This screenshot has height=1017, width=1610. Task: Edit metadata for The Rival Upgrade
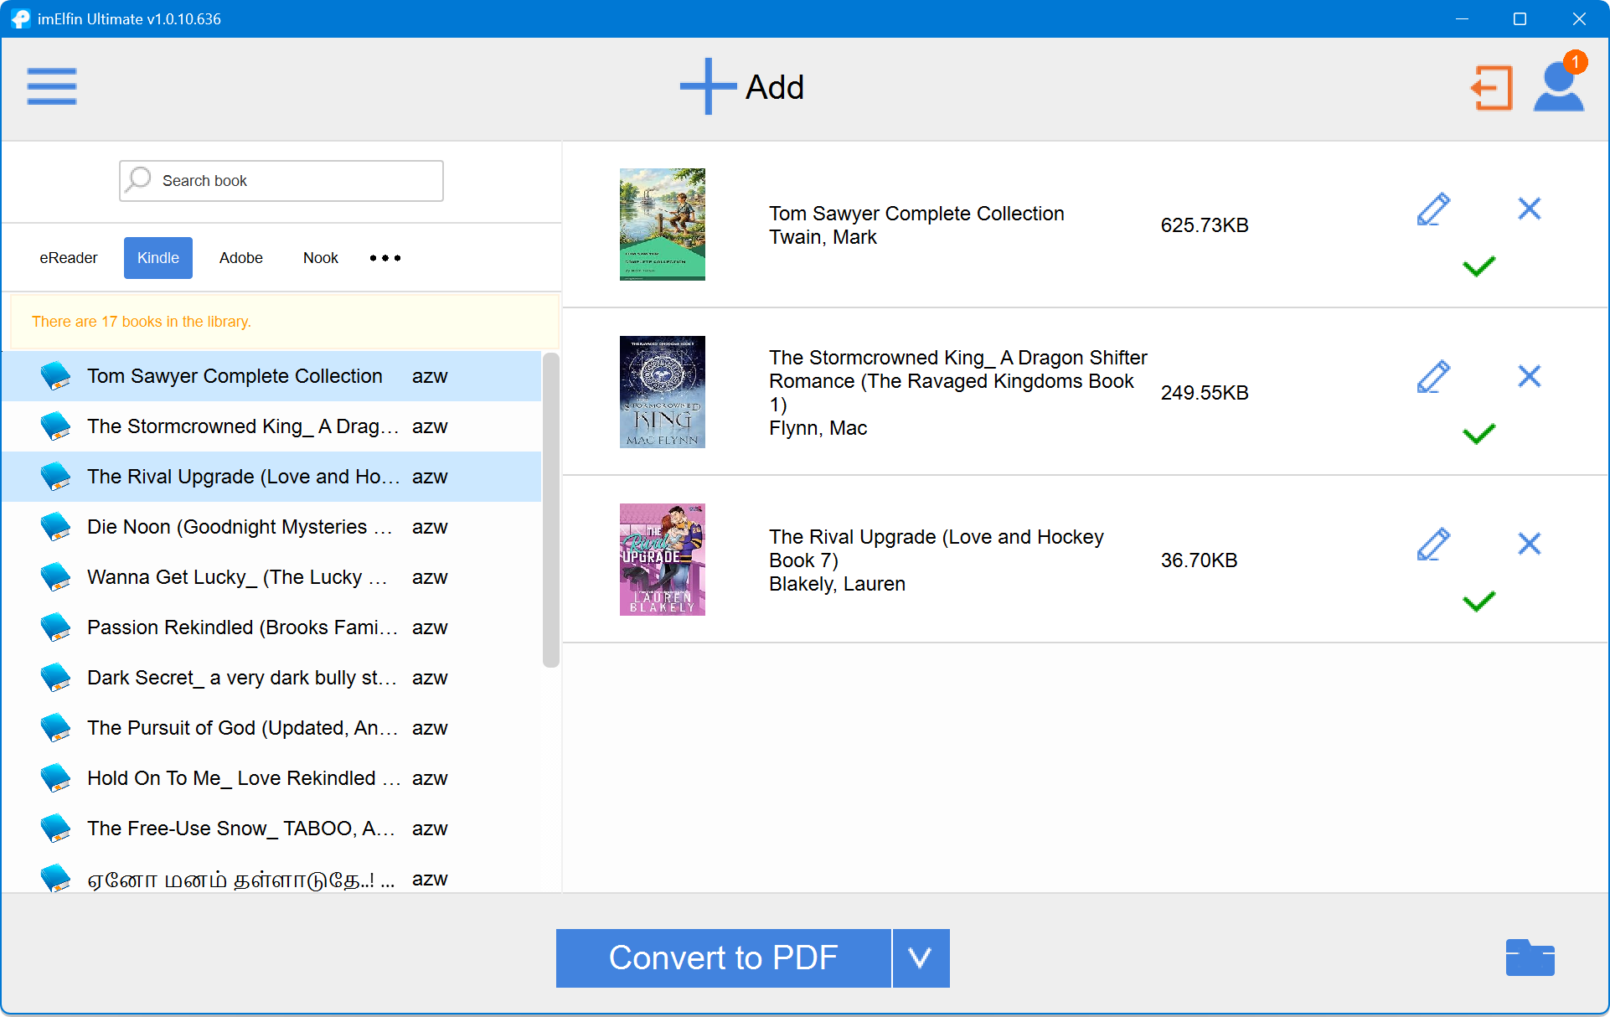tap(1433, 544)
